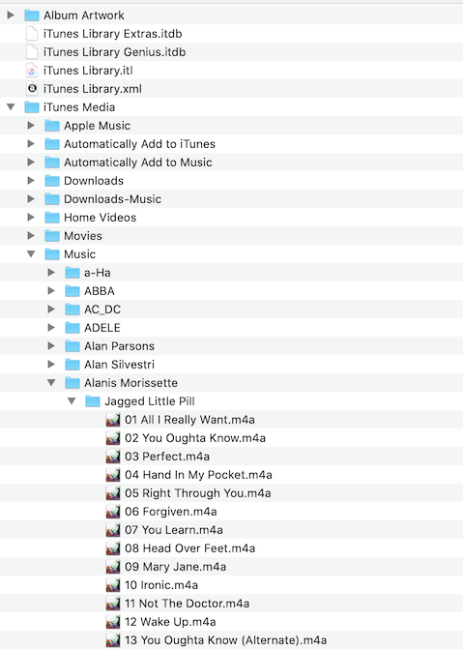Image resolution: width=463 pixels, height=650 pixels.
Task: Click iTunes Library Extras.itdb file icon
Action: pyautogui.click(x=32, y=34)
